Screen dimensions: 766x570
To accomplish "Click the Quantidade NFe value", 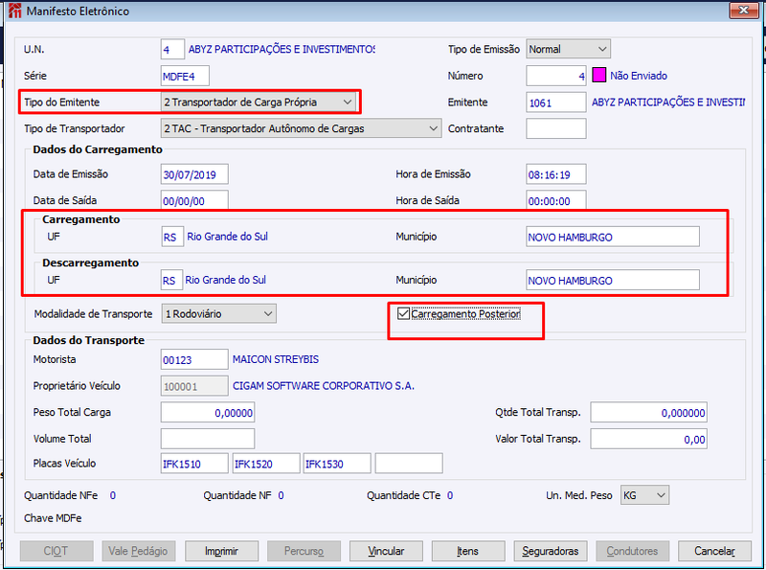I will pyautogui.click(x=113, y=495).
